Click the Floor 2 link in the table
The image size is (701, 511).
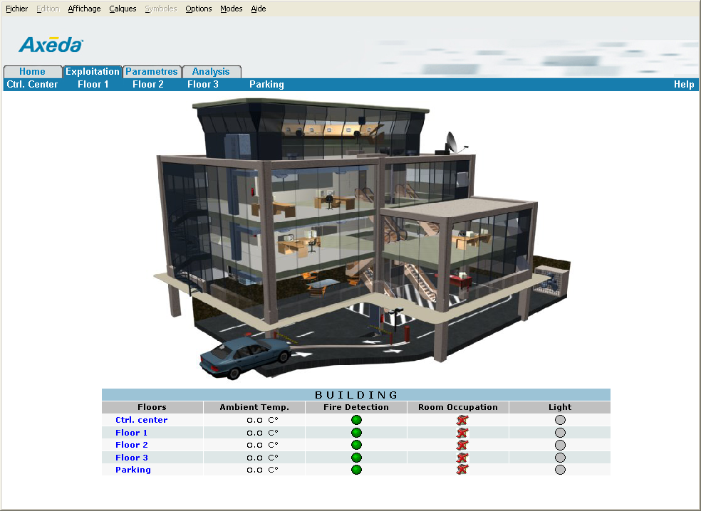pos(131,445)
